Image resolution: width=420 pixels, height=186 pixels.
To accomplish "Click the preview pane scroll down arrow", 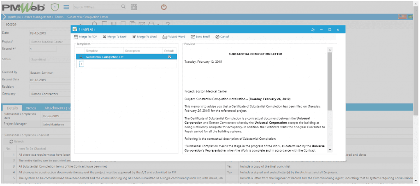I will pos(330,150).
